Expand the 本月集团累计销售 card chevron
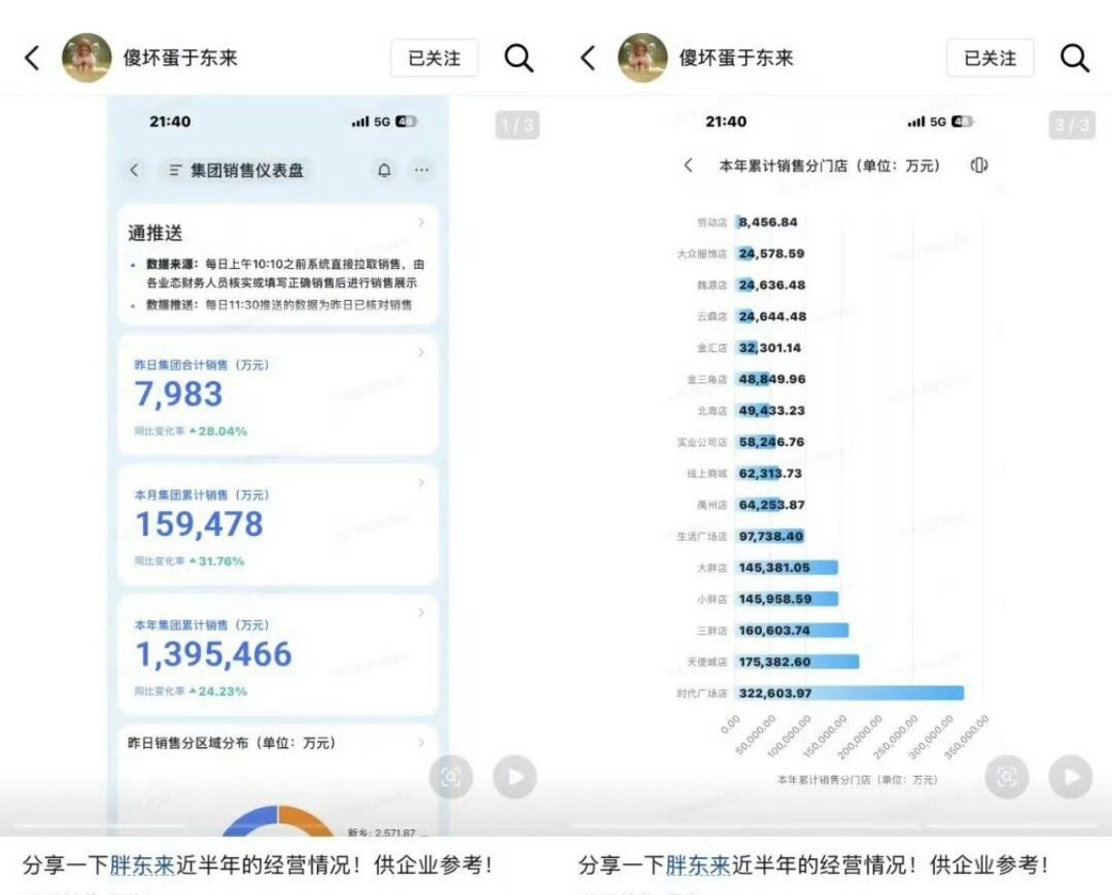 tap(422, 483)
